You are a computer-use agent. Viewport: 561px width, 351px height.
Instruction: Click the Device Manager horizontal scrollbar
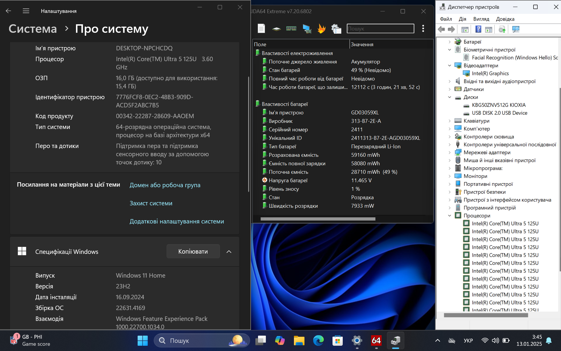click(486, 315)
